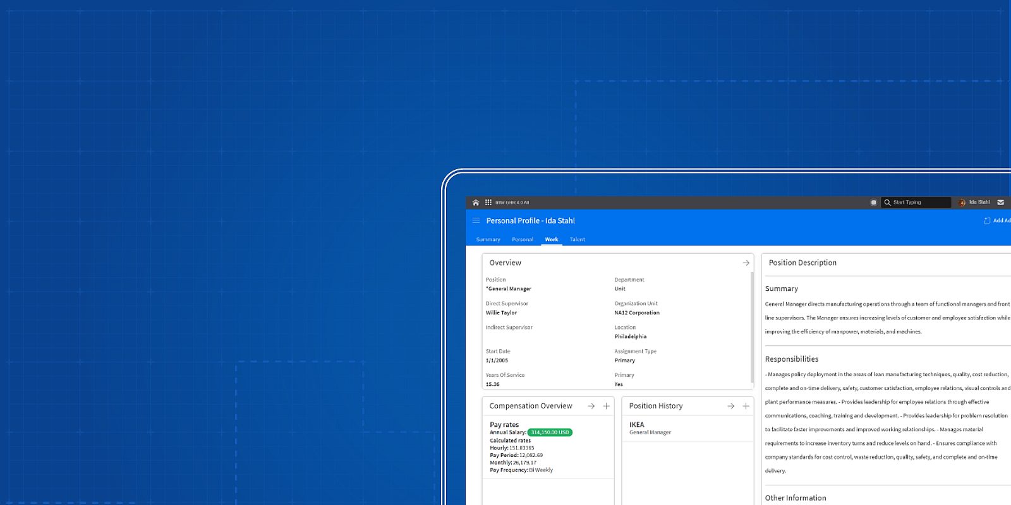1011x505 pixels.
Task: Click Personal Profile - Ida Stahl title
Action: click(530, 220)
